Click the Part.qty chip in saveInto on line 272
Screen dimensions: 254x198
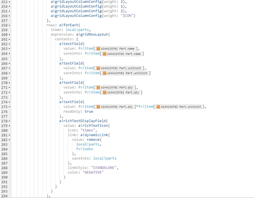click(x=121, y=92)
